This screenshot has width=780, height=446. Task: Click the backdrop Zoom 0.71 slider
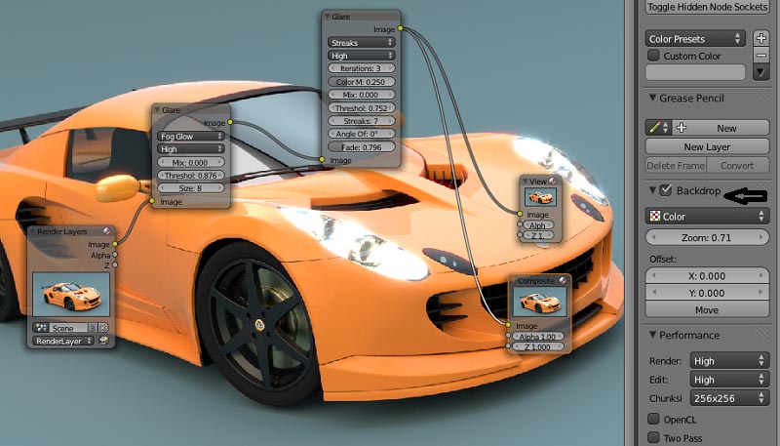tap(707, 238)
